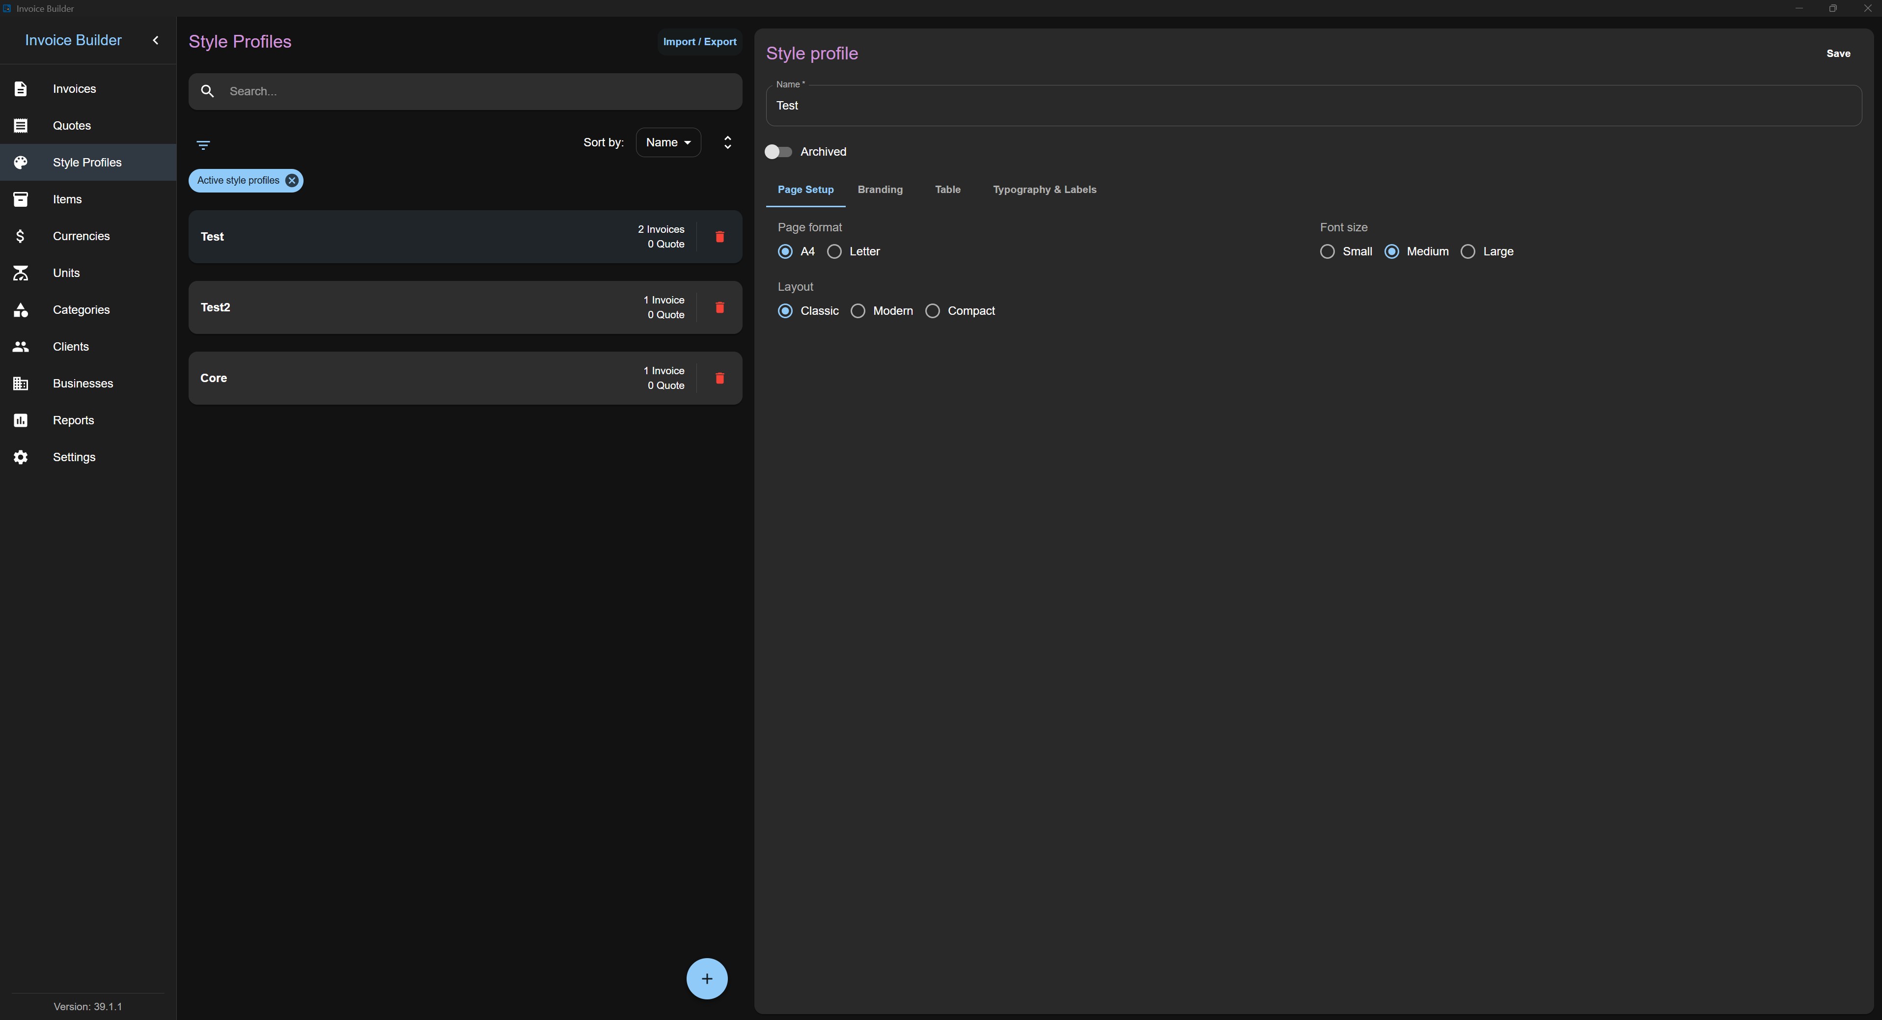Remove the Active style profiles filter chip
This screenshot has height=1020, width=1882.
[x=292, y=180]
